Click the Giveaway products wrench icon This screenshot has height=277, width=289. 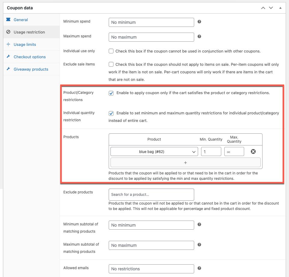point(8,69)
